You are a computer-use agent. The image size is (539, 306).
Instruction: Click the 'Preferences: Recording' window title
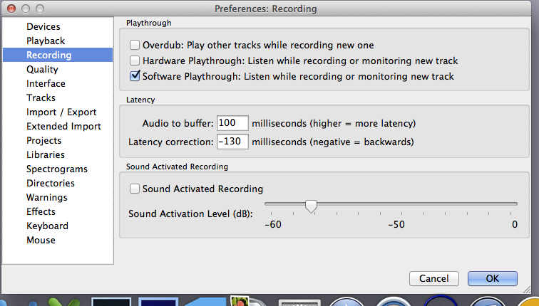point(266,9)
